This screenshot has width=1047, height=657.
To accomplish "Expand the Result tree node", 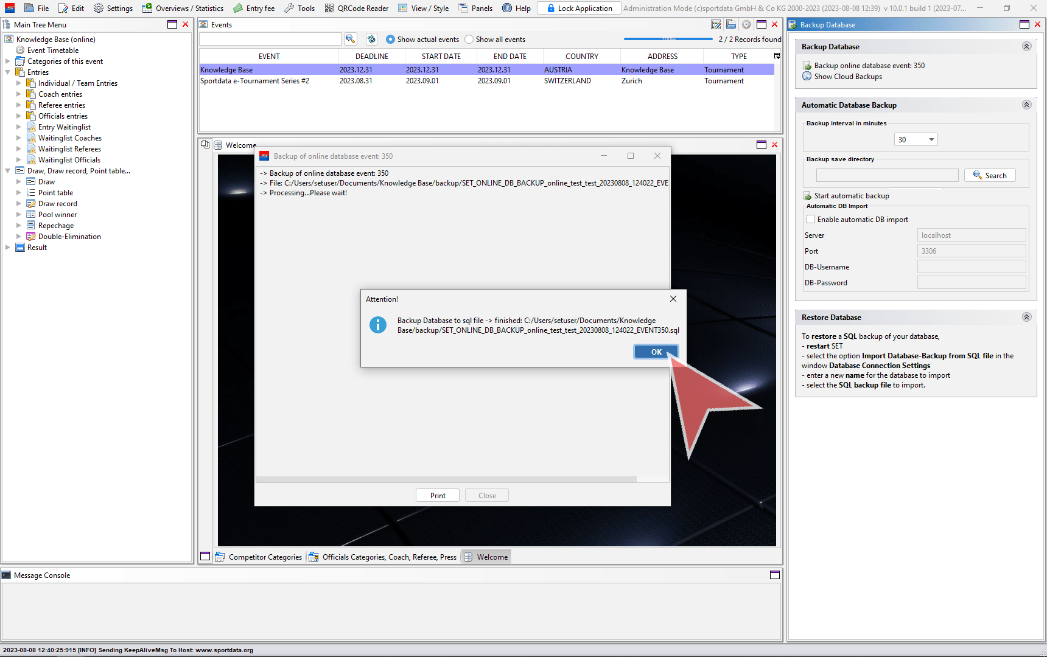I will 8,248.
